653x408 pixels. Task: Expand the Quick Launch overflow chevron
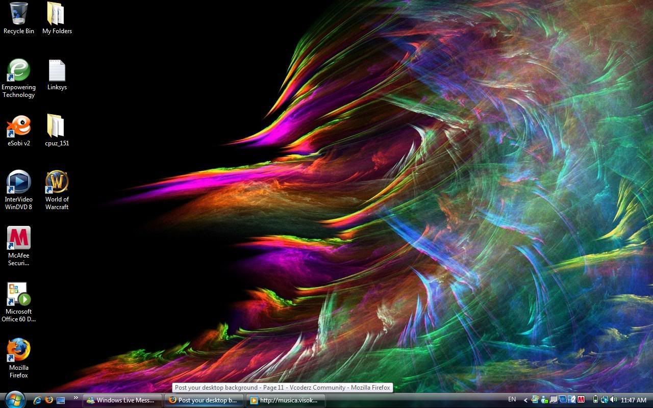tap(76, 398)
